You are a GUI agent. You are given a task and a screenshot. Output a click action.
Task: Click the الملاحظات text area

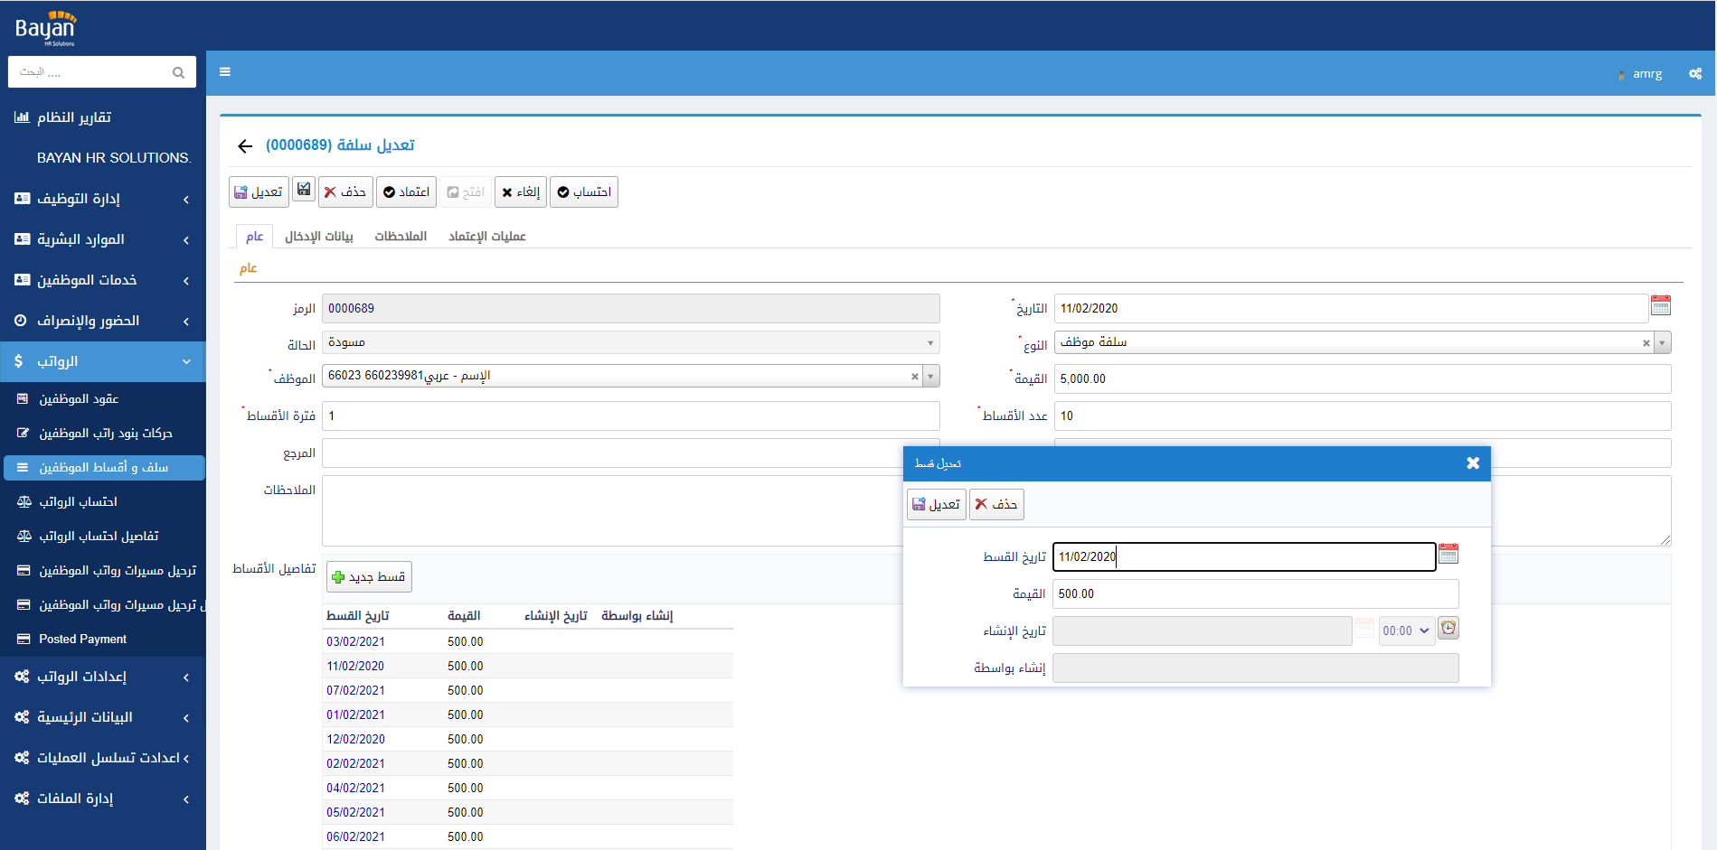pos(612,510)
